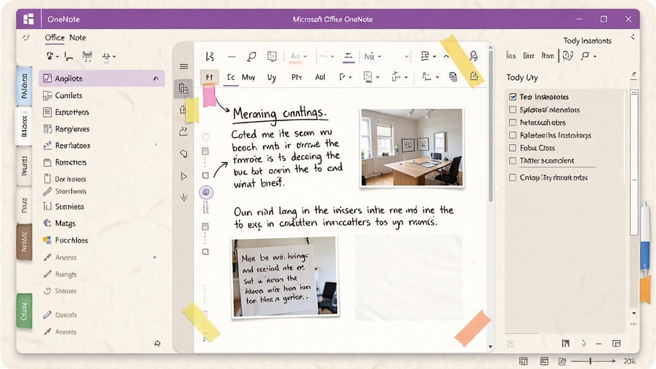Collapse the Anpilots section chevron
This screenshot has width=656, height=369.
(x=156, y=78)
